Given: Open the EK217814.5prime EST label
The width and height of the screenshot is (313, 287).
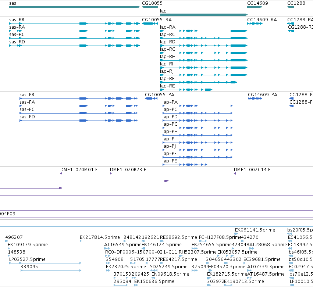Looking at the screenshot, I should coord(100,237).
